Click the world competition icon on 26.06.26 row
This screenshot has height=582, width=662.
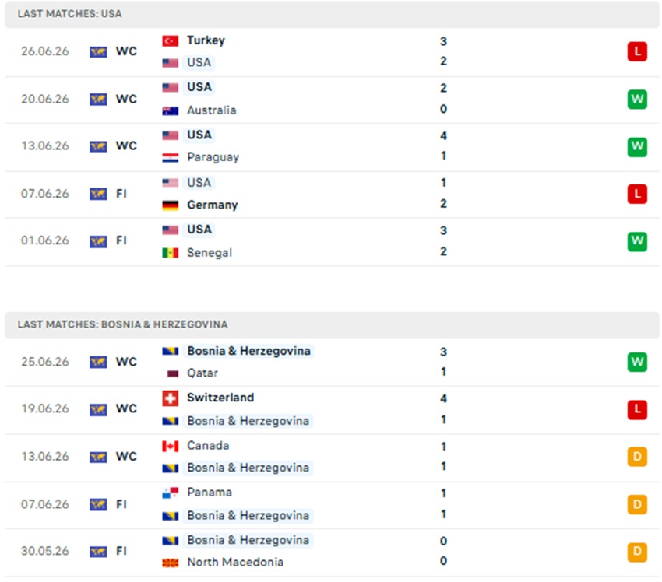(98, 52)
